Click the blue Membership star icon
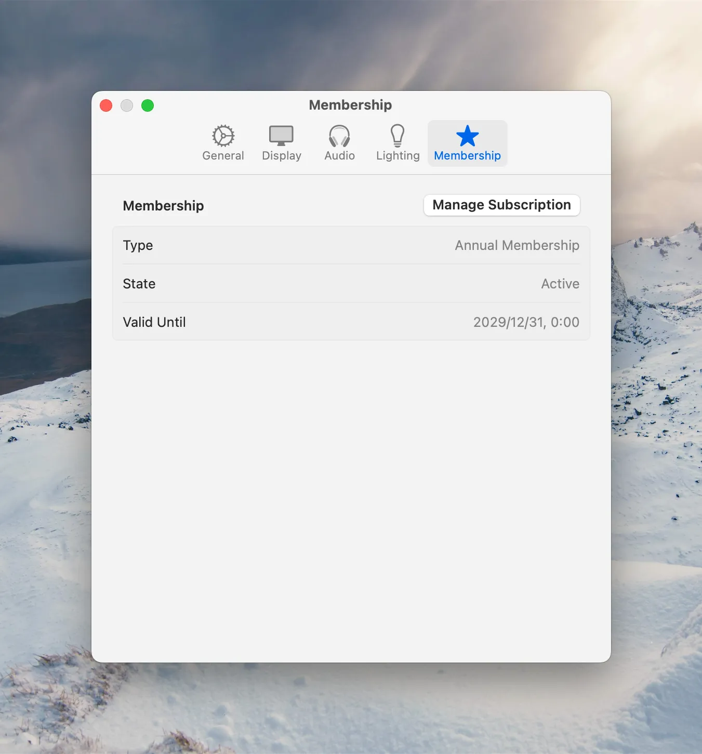Viewport: 702px width, 754px height. [467, 136]
